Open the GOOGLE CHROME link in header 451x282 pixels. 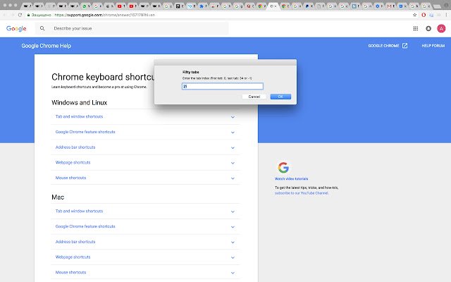coord(383,46)
